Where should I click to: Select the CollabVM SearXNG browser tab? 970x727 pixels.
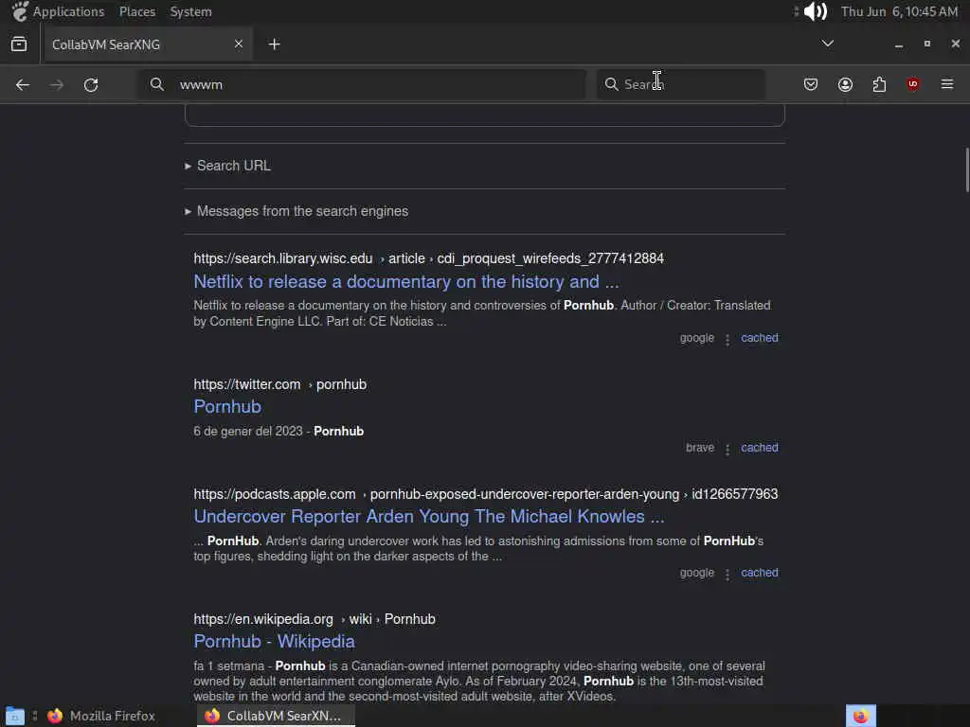coord(147,44)
